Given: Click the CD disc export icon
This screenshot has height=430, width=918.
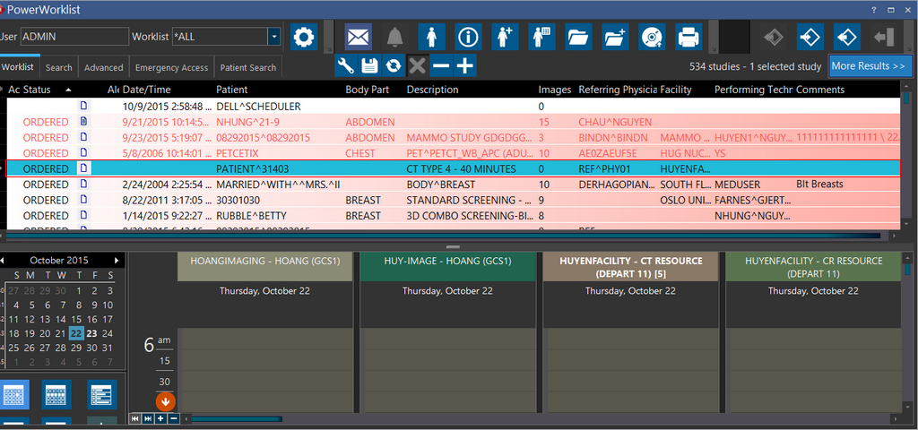Looking at the screenshot, I should pos(651,38).
